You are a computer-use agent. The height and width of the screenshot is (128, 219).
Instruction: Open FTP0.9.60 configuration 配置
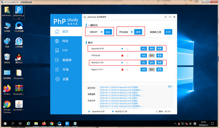(159, 56)
